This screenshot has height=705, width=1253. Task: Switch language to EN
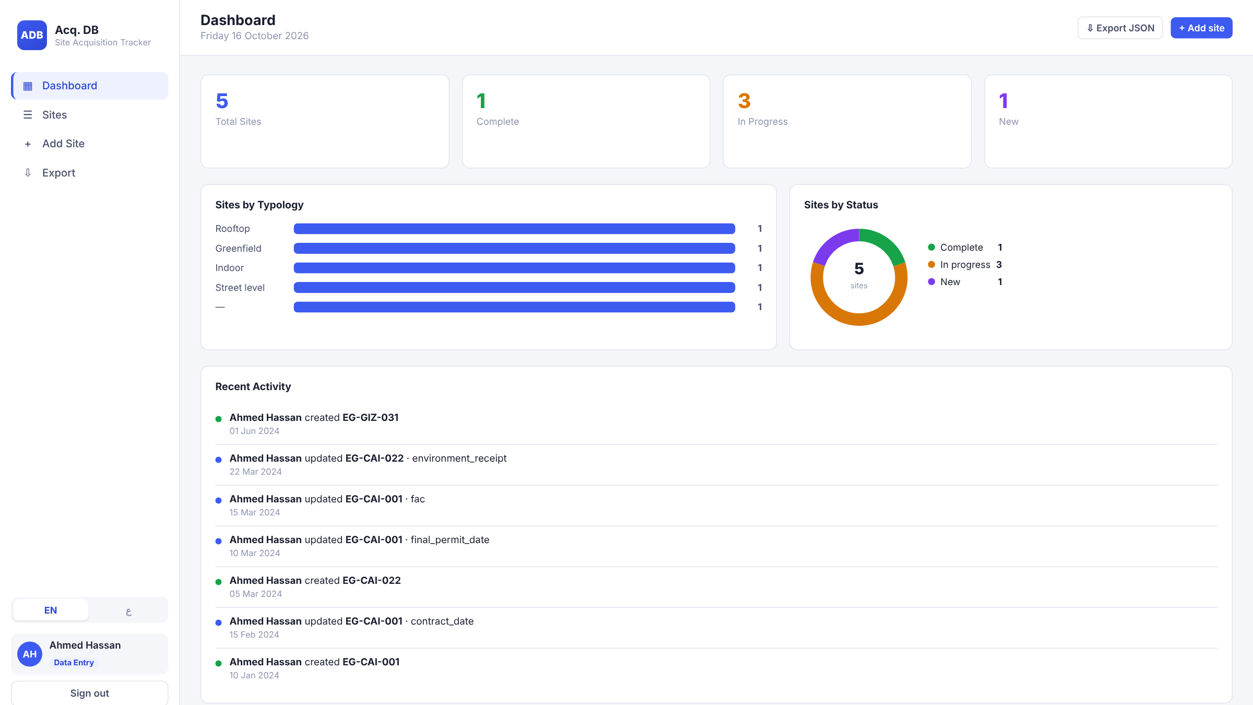click(x=51, y=610)
